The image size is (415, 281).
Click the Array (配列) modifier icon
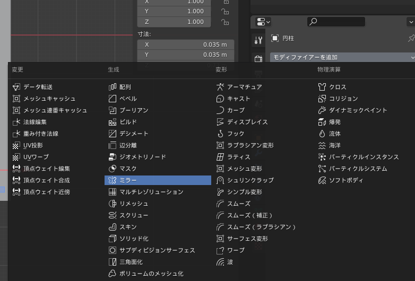pos(113,87)
